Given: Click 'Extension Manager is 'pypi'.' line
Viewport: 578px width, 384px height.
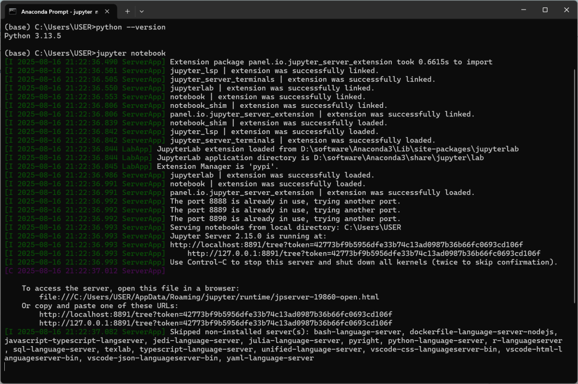Looking at the screenshot, I should [217, 167].
